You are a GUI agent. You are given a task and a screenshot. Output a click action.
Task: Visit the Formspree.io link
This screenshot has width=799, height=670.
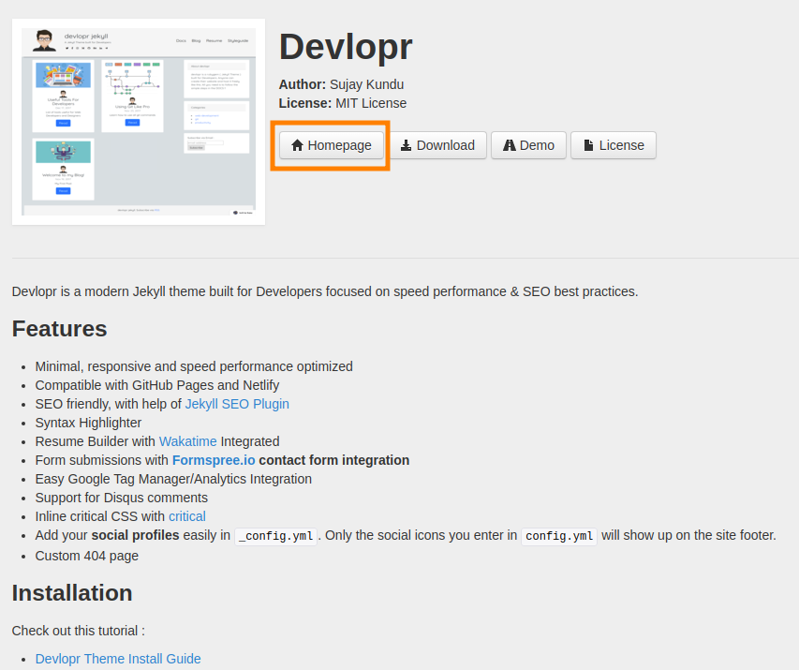pos(214,460)
